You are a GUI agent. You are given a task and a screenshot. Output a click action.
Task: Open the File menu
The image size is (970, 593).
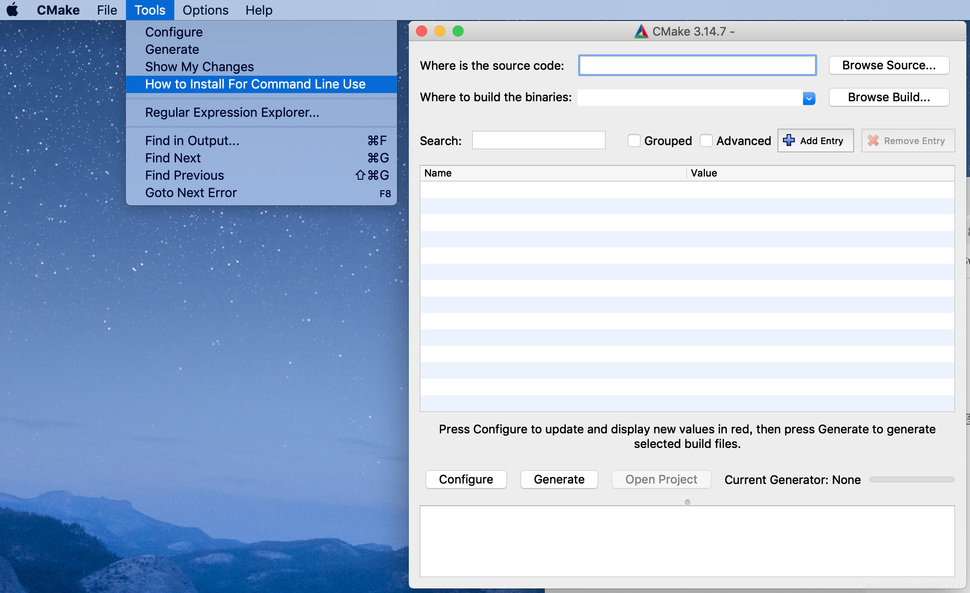[107, 10]
